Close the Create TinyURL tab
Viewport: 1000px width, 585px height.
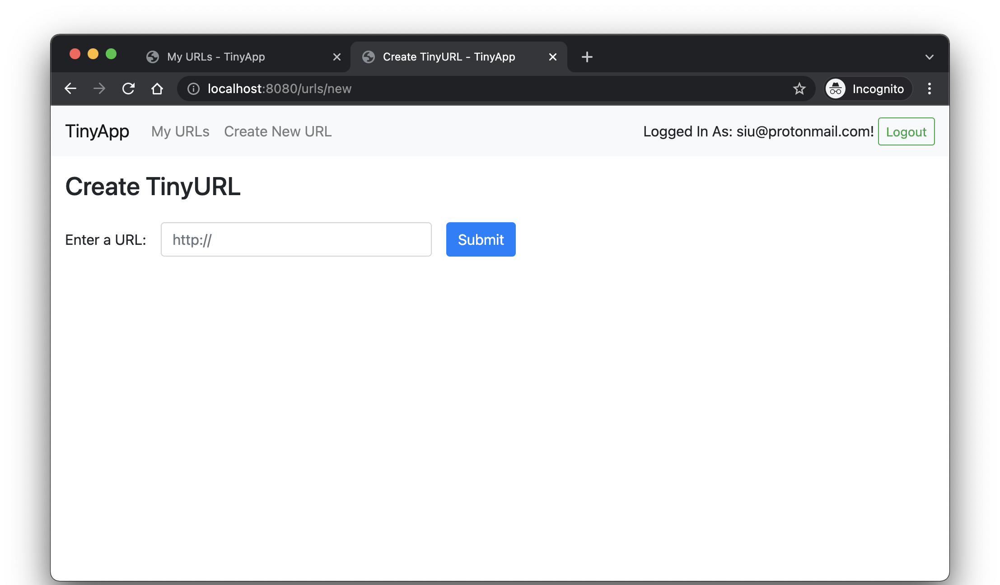(553, 57)
